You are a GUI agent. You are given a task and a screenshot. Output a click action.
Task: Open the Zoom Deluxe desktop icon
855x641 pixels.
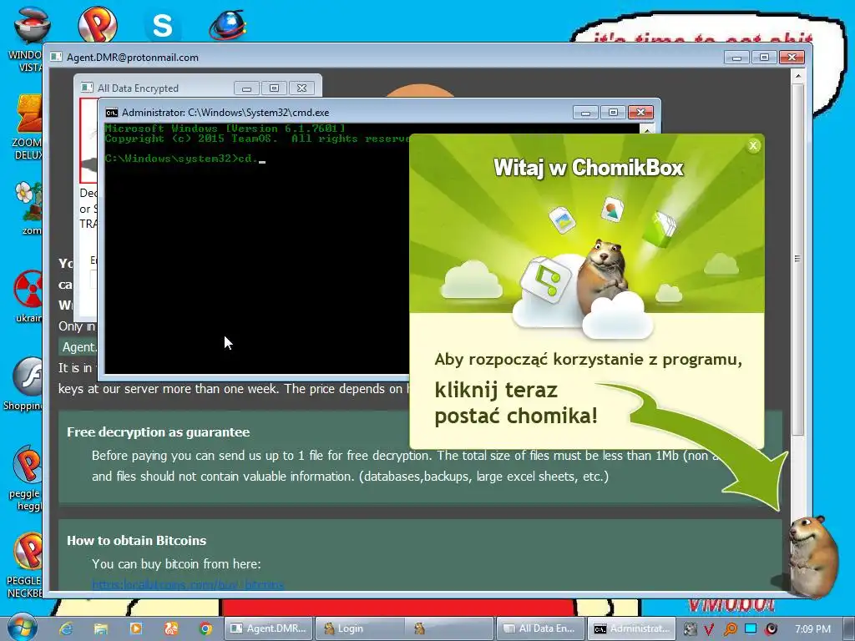click(x=28, y=127)
